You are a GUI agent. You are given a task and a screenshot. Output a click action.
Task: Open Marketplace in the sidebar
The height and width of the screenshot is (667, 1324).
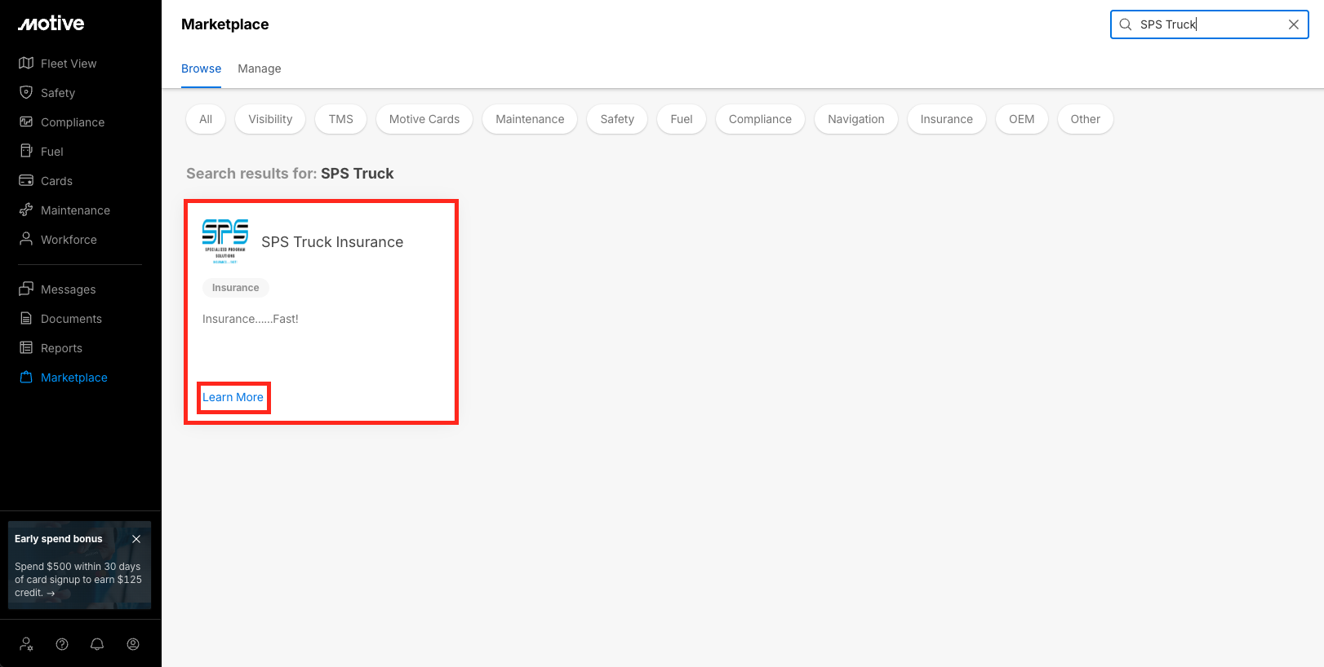click(74, 378)
